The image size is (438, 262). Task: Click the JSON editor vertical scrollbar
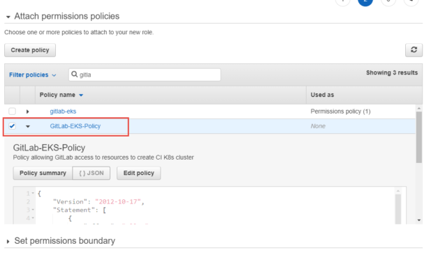(398, 209)
